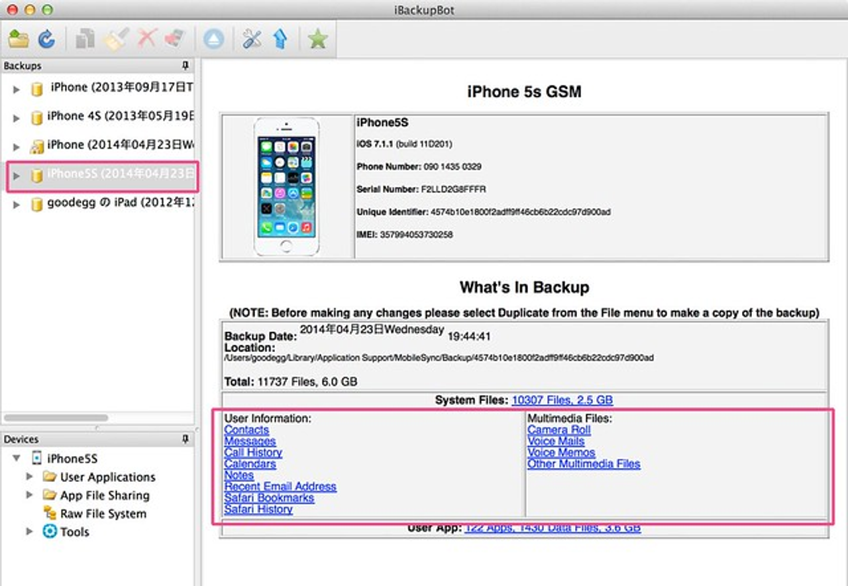Open the Voice Mails link
This screenshot has width=848, height=586.
[x=556, y=441]
